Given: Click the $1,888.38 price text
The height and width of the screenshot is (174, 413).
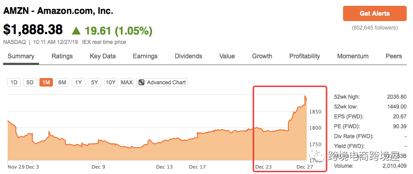Looking at the screenshot, I should 33,30.
